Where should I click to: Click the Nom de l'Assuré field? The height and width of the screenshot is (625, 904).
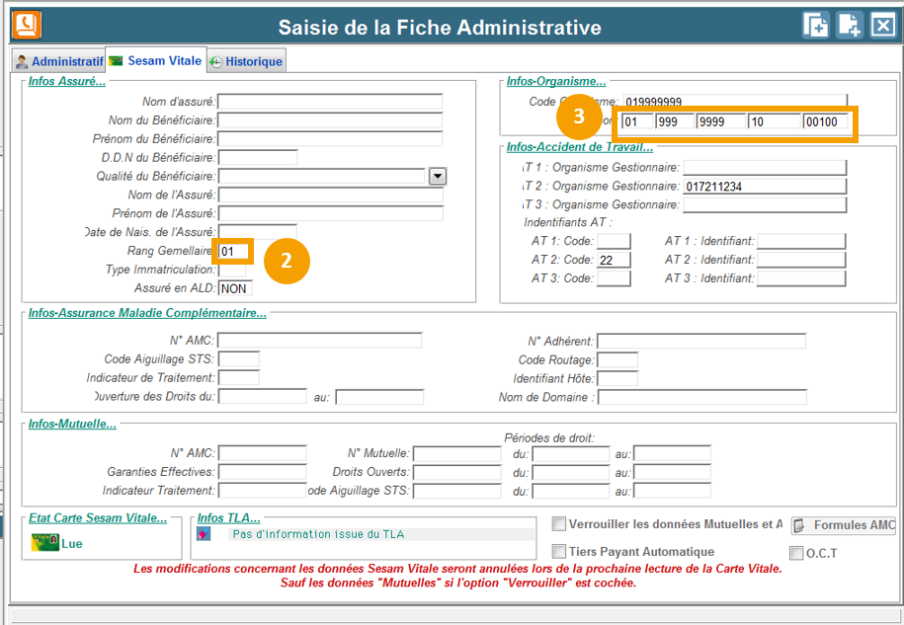tap(330, 195)
